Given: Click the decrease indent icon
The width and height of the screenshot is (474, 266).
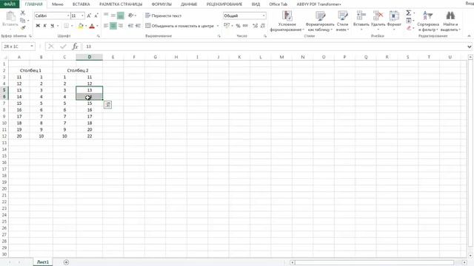Looking at the screenshot, I should (130, 26).
